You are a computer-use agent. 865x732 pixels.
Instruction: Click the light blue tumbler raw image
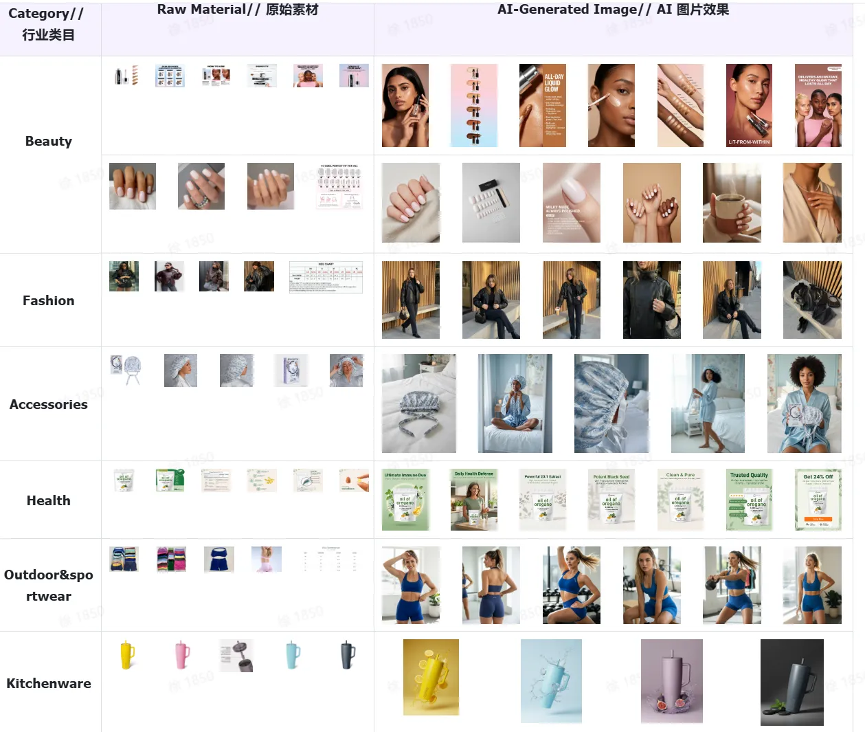click(x=293, y=655)
